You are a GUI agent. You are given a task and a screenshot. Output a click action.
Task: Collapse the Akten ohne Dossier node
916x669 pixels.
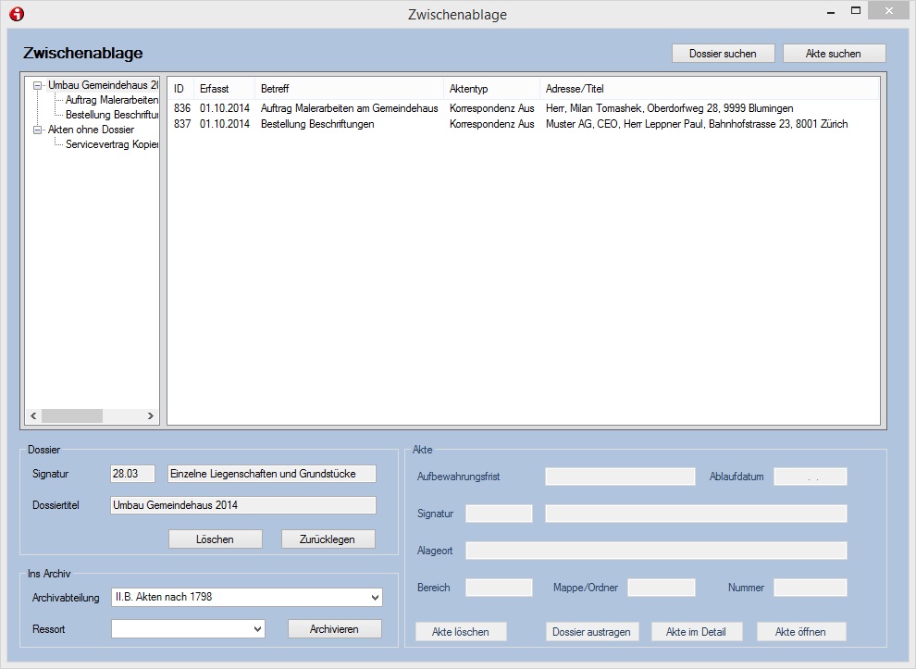tap(38, 130)
